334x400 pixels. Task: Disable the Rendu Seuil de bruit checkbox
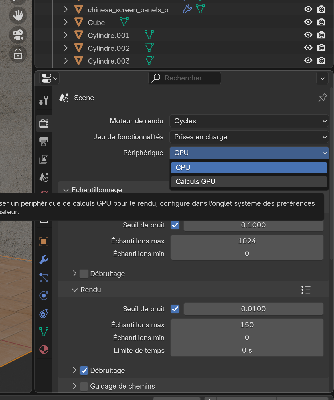point(175,309)
